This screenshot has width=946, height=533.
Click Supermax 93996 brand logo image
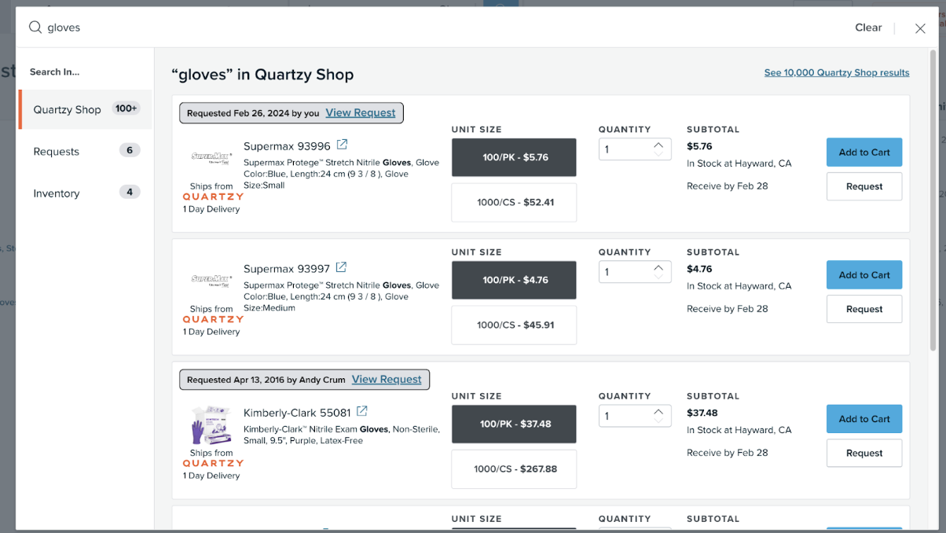pyautogui.click(x=211, y=156)
